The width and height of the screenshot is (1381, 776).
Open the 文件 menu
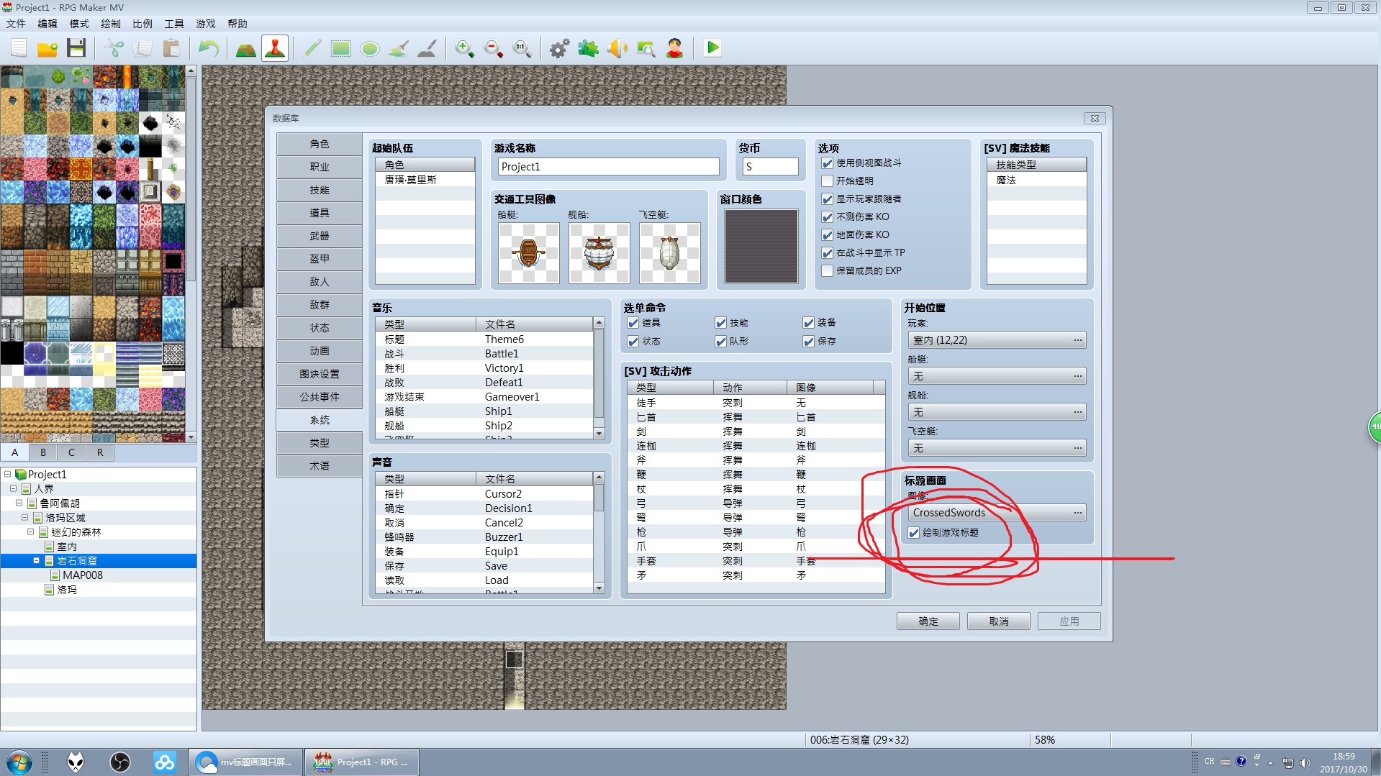click(16, 24)
